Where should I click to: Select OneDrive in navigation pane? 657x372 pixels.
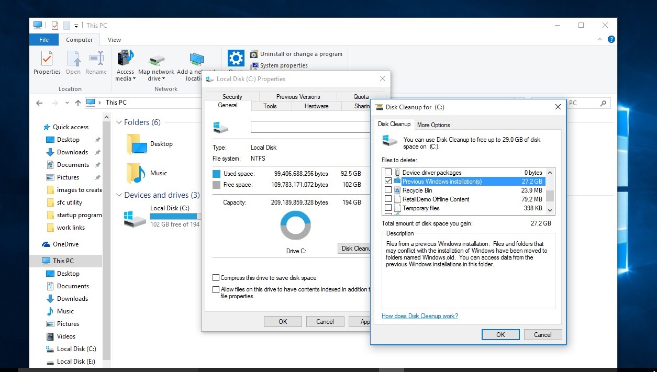pyautogui.click(x=61, y=244)
